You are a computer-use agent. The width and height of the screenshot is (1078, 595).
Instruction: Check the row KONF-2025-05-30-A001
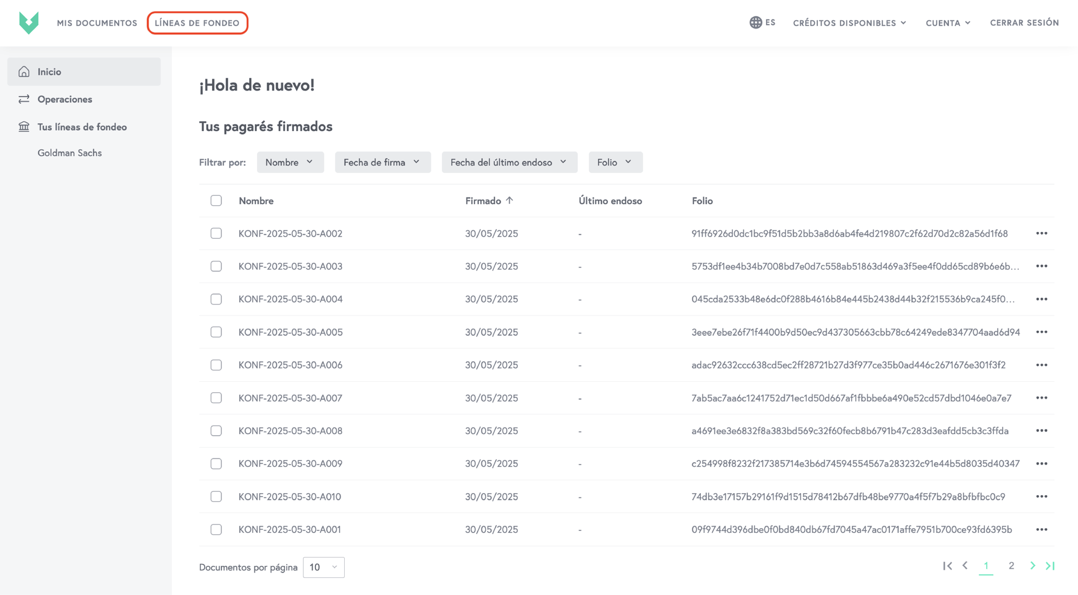[x=216, y=529]
